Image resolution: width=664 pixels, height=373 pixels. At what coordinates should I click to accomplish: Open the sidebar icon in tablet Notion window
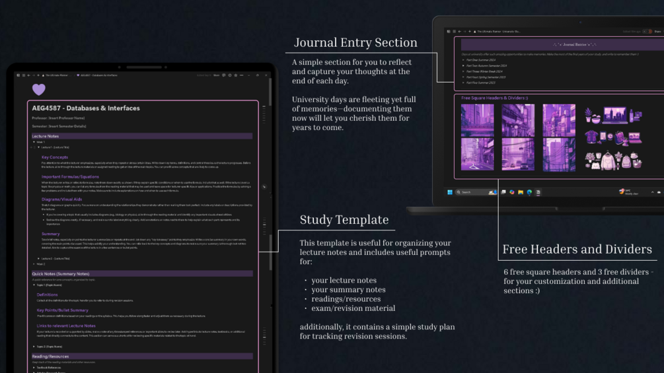(x=18, y=75)
